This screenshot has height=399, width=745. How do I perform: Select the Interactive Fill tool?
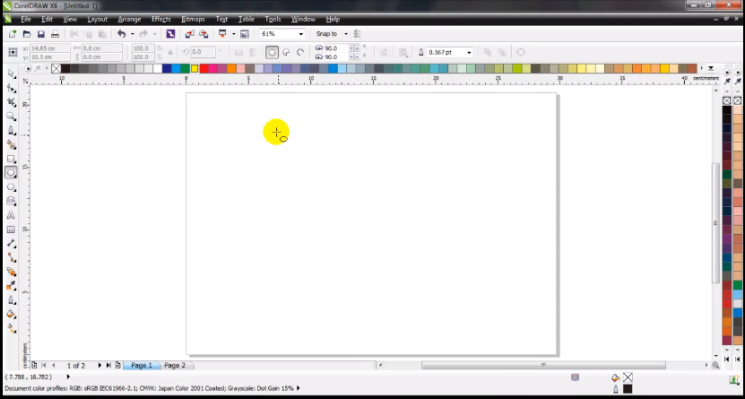[12, 328]
